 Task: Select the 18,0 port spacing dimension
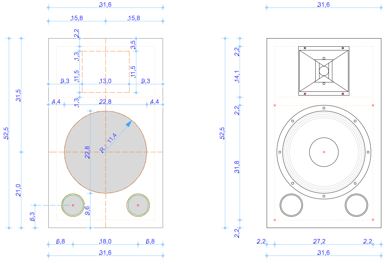tap(105, 241)
